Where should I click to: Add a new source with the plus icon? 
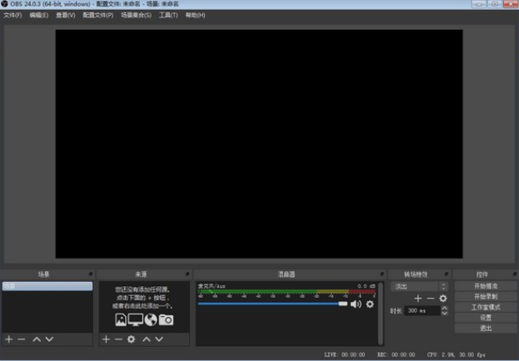pyautogui.click(x=106, y=339)
